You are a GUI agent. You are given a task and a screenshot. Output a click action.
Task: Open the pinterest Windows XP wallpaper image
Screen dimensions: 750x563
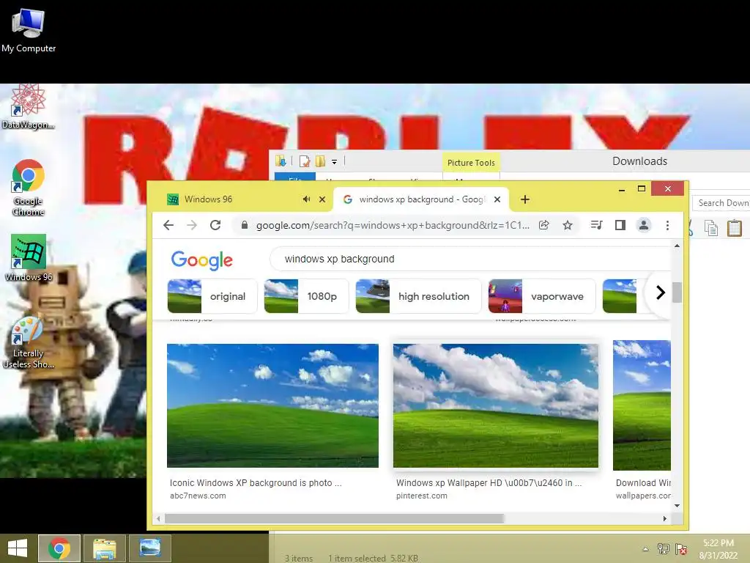tap(496, 405)
